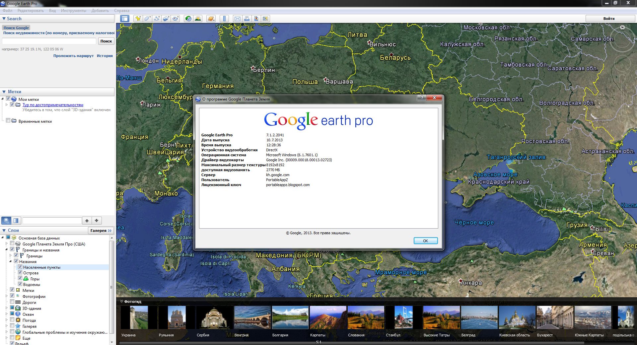The image size is (637, 345).
Task: Click the compass North indicator on map
Action: tap(622, 28)
